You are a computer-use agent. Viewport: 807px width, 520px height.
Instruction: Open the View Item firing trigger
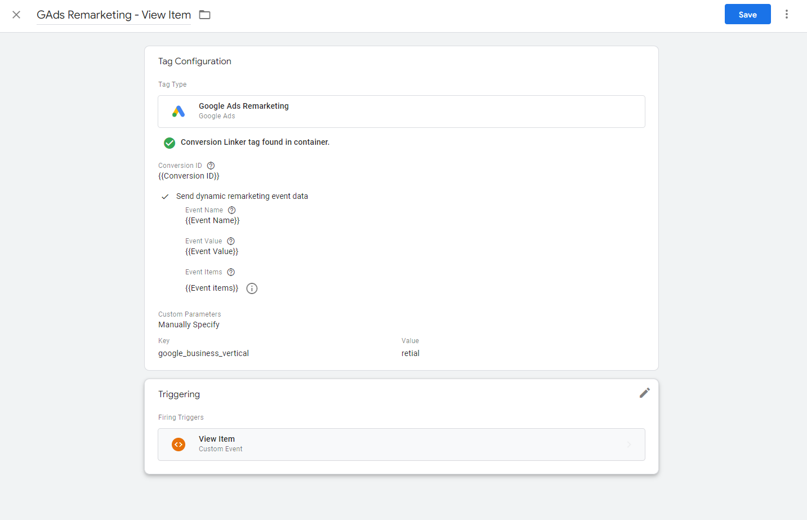click(402, 445)
